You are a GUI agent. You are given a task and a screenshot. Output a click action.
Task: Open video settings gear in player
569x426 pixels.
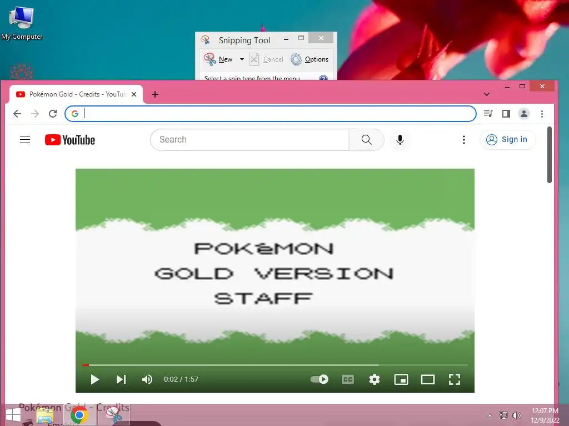375,379
